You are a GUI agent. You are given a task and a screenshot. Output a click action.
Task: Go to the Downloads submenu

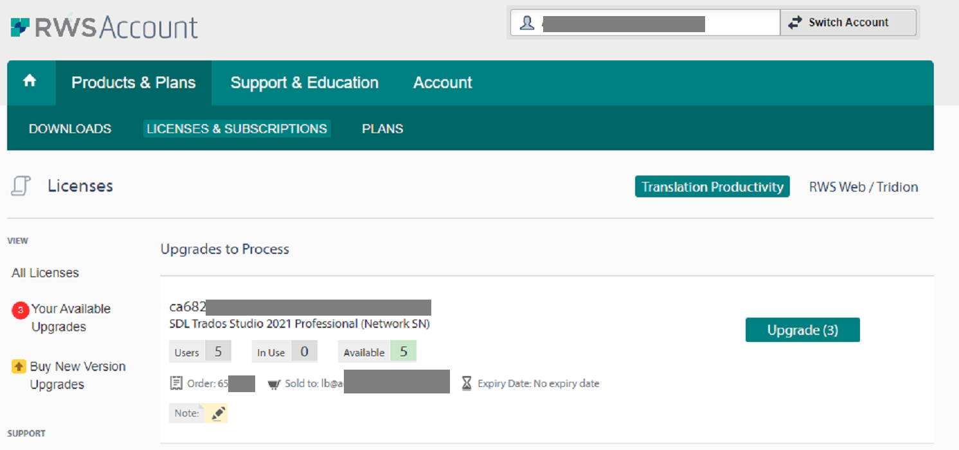70,129
